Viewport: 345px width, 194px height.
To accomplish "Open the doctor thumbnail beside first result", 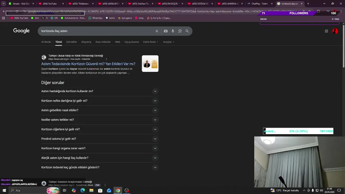I will pyautogui.click(x=150, y=64).
